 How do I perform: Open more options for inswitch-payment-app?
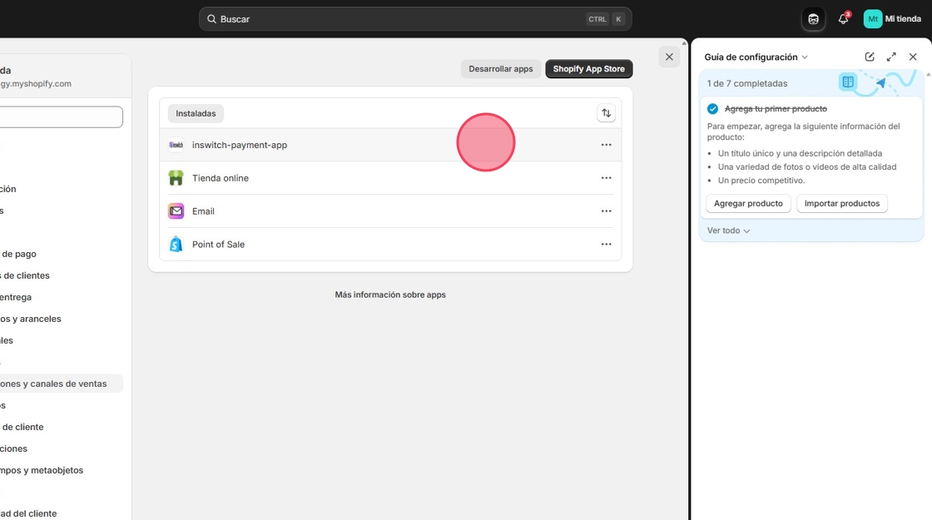[606, 145]
